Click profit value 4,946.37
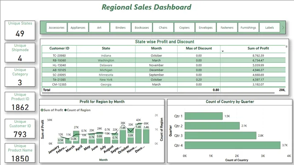294x165 pixels. (x=258, y=70)
